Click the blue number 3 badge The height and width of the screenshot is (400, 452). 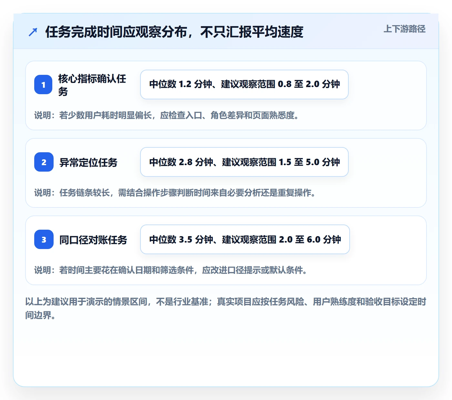click(44, 239)
